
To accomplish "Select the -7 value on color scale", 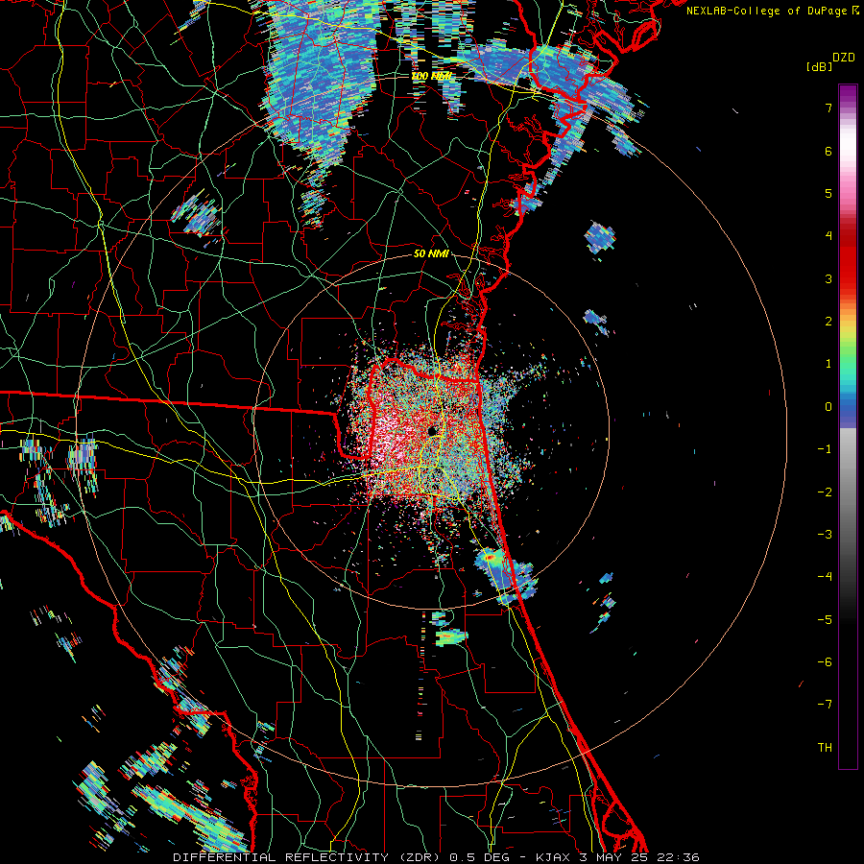I will pyautogui.click(x=825, y=705).
